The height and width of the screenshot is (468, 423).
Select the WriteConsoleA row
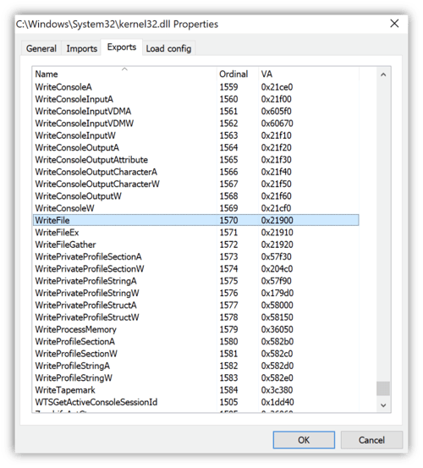tap(195, 87)
